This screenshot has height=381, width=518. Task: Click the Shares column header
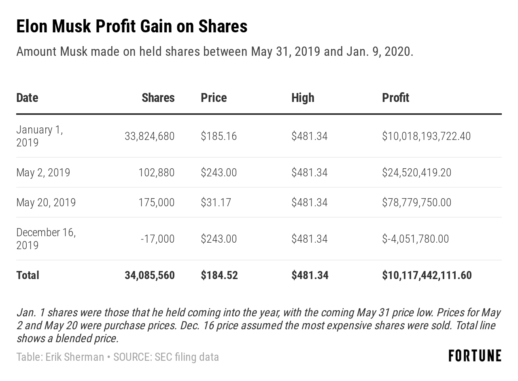point(158,97)
